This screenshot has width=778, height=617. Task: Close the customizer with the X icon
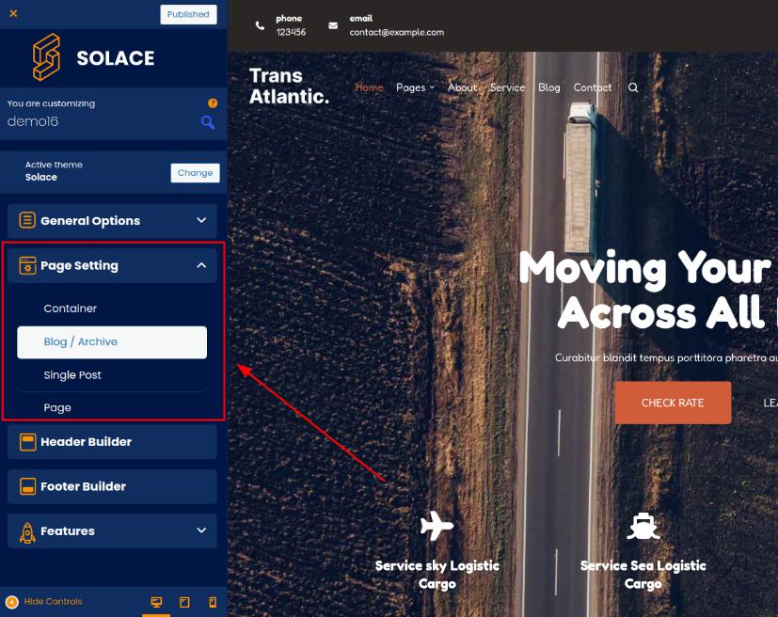[13, 14]
